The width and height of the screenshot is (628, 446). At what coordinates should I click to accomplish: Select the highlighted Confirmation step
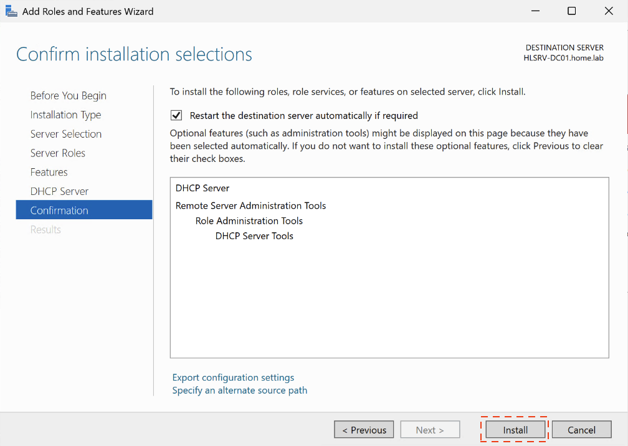pyautogui.click(x=59, y=211)
